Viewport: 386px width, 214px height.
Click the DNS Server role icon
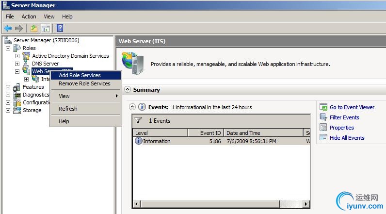pyautogui.click(x=26, y=64)
